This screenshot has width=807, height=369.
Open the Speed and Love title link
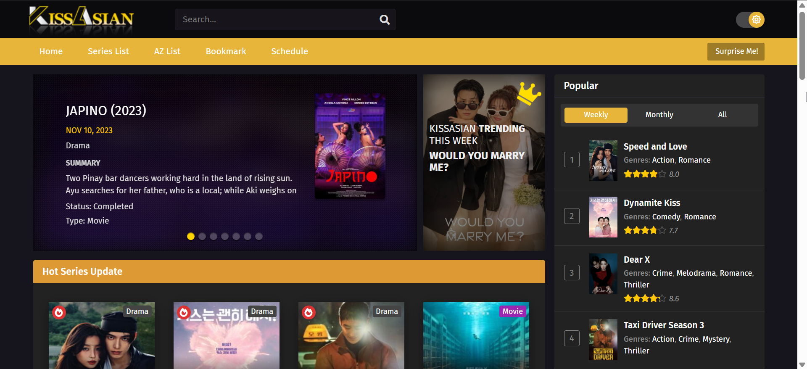click(655, 147)
